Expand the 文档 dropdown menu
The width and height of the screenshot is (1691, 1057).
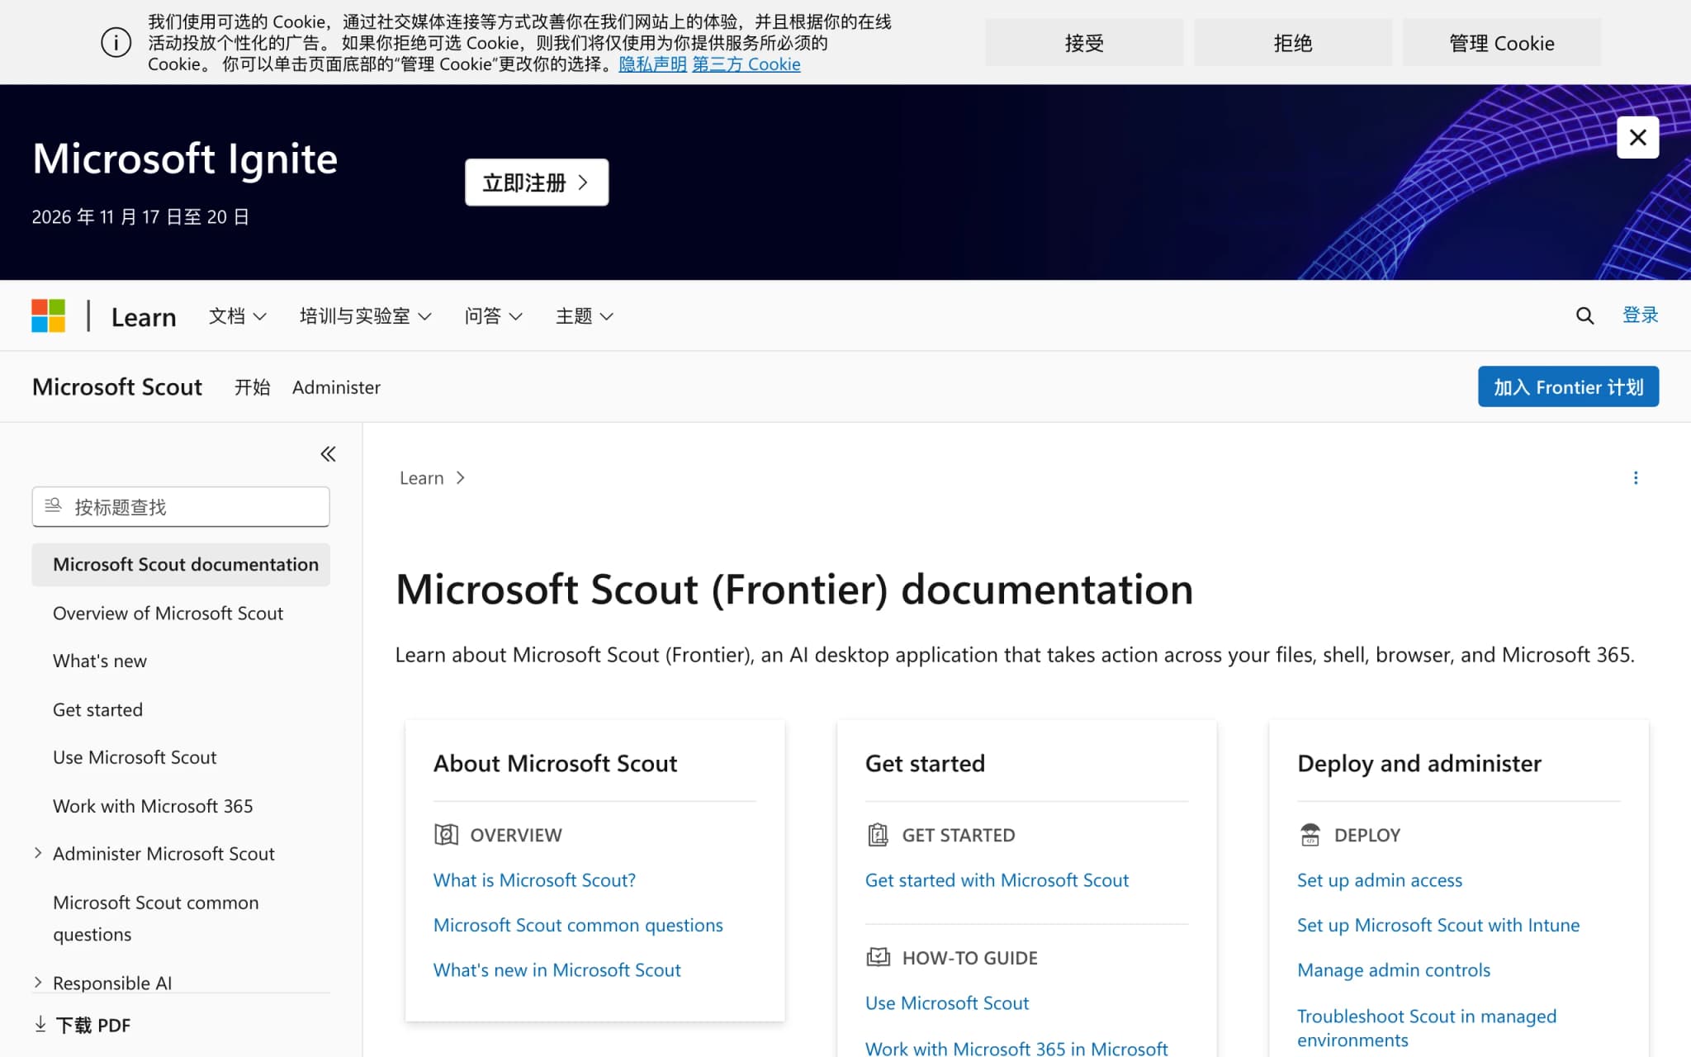(x=237, y=316)
